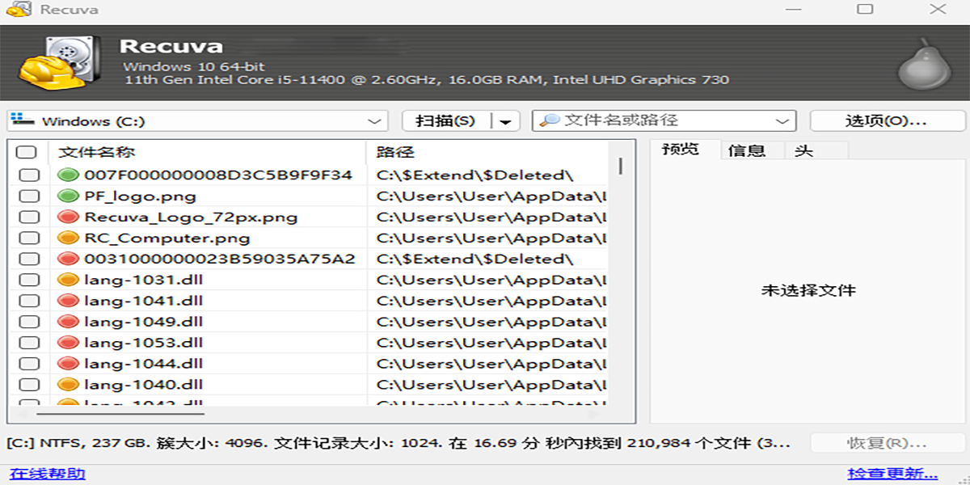
Task: Click orange status dot for lang-1040.dll
Action: [68, 385]
